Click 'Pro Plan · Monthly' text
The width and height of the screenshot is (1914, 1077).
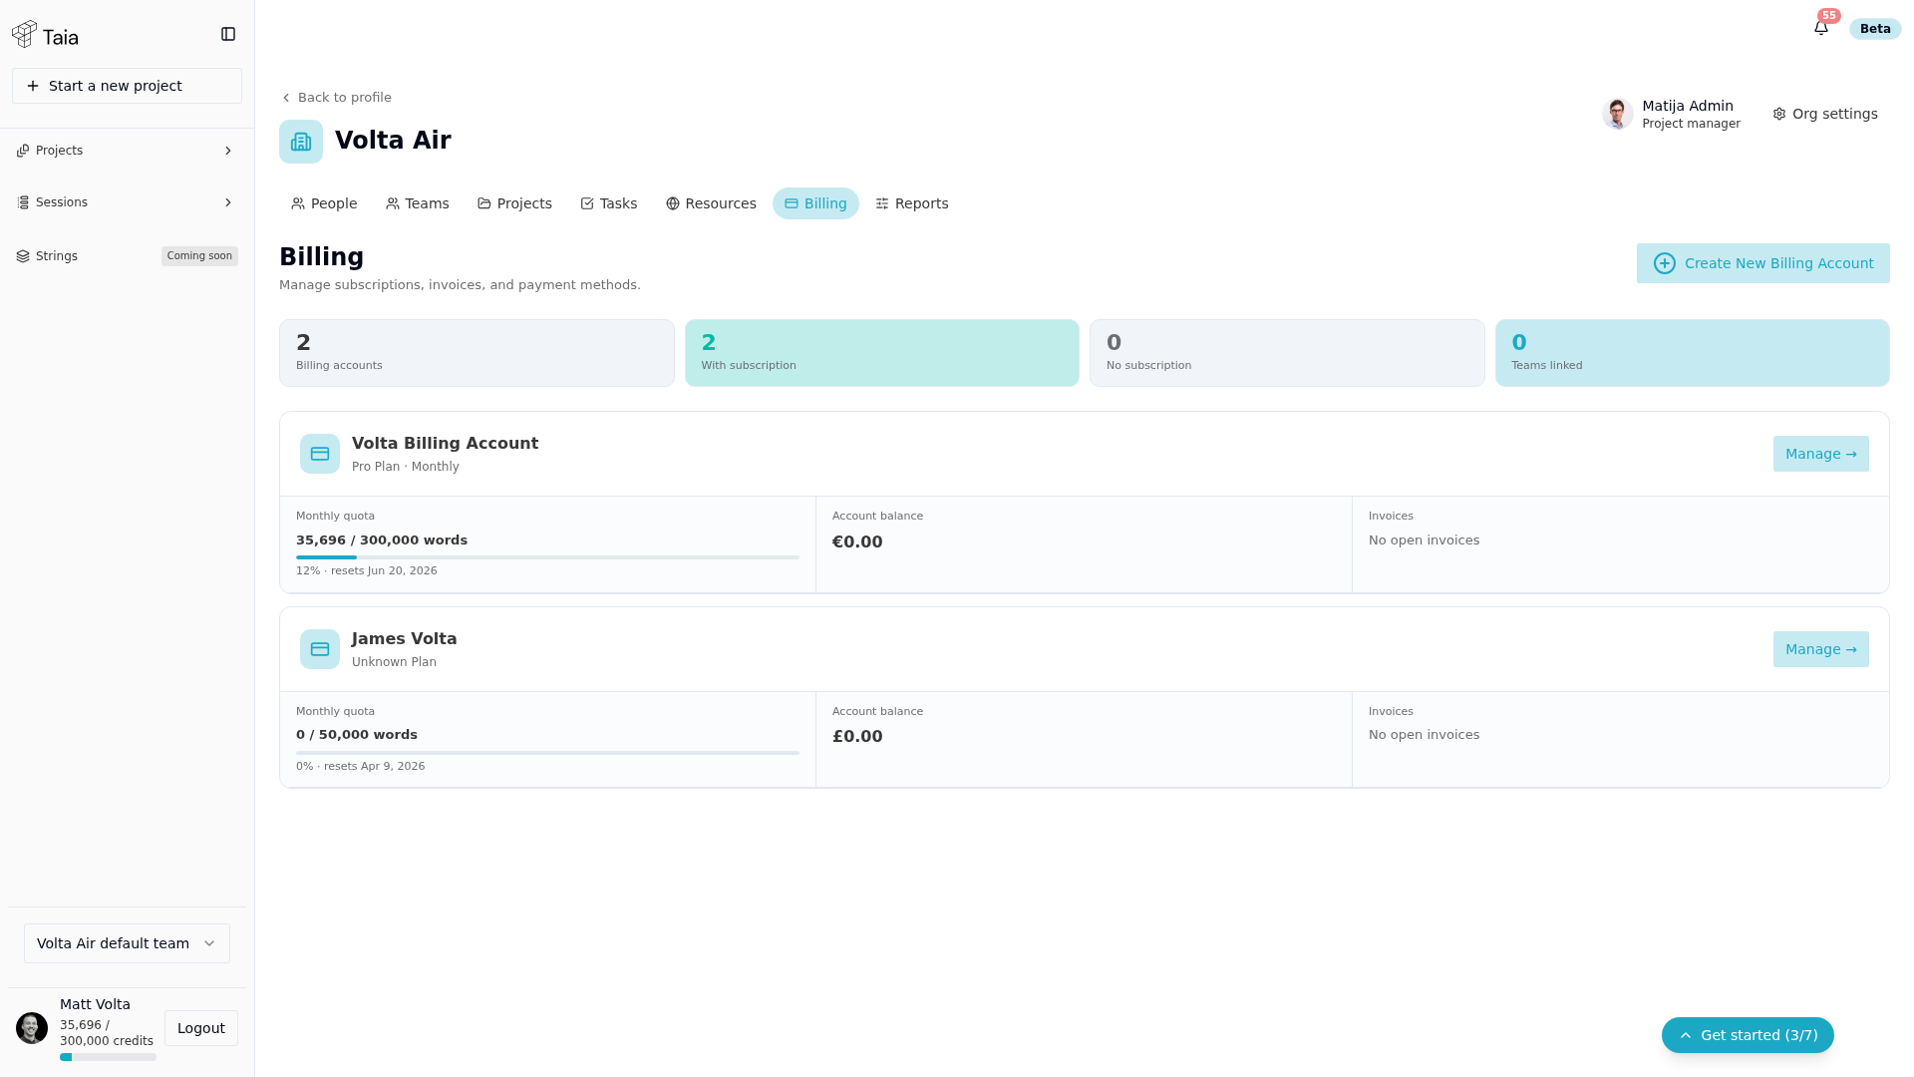click(x=406, y=467)
